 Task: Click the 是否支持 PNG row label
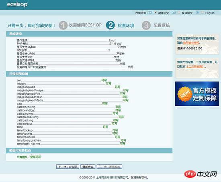(25, 61)
